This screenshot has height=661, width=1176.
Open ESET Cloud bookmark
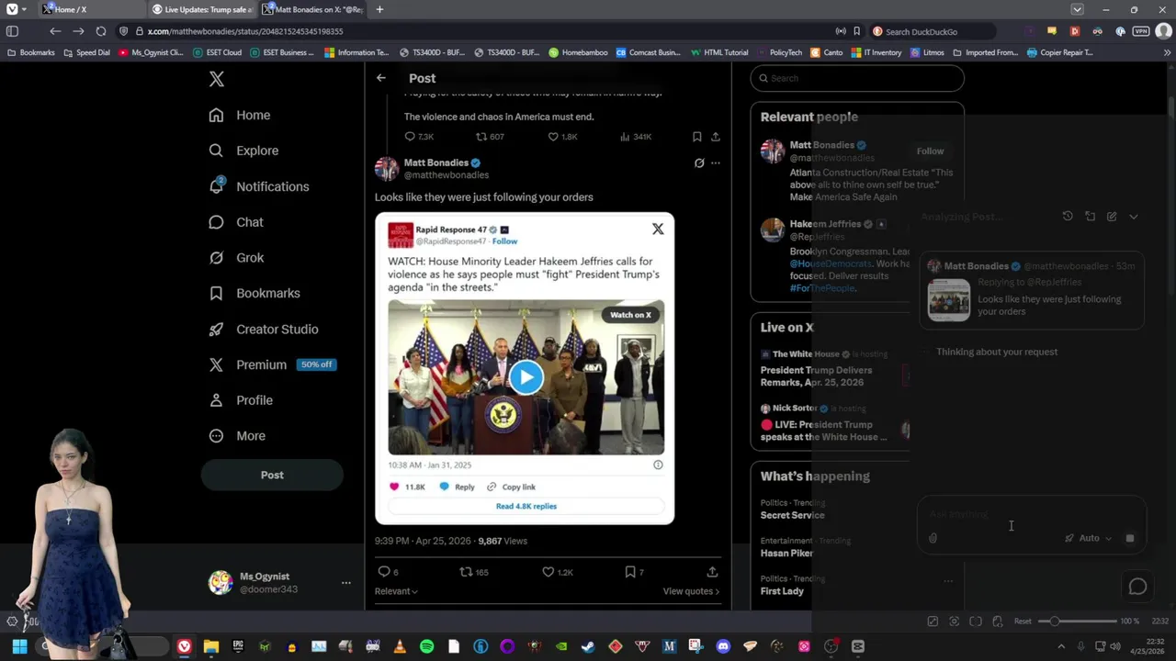[218, 52]
